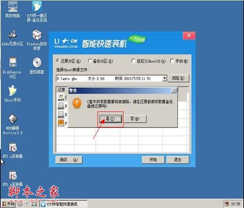Viewport: 244px width, 208px height.
Task: Open 高级...(A) advanced options
Action: point(69,160)
